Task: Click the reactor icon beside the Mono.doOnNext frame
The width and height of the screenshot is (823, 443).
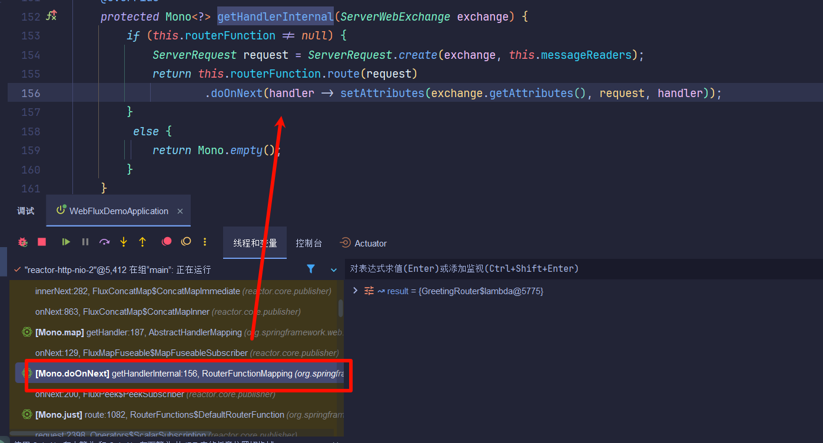Action: tap(26, 373)
